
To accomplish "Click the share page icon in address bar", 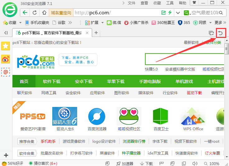I will (x=163, y=12).
